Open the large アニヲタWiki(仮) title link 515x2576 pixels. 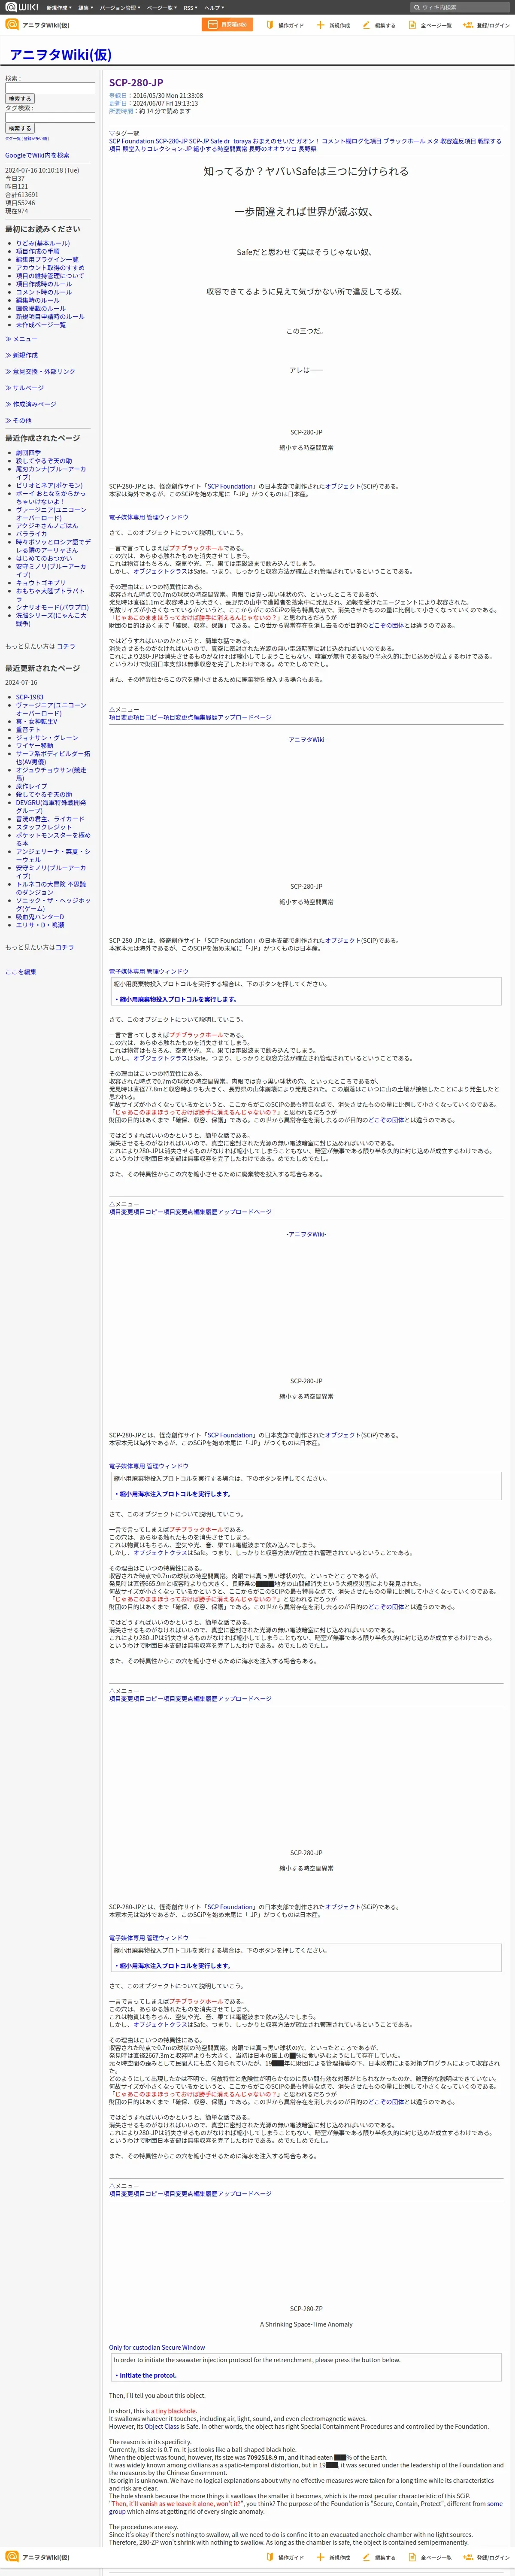pos(60,54)
